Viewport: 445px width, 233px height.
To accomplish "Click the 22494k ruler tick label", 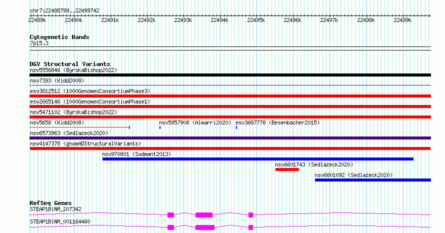I will [219, 20].
